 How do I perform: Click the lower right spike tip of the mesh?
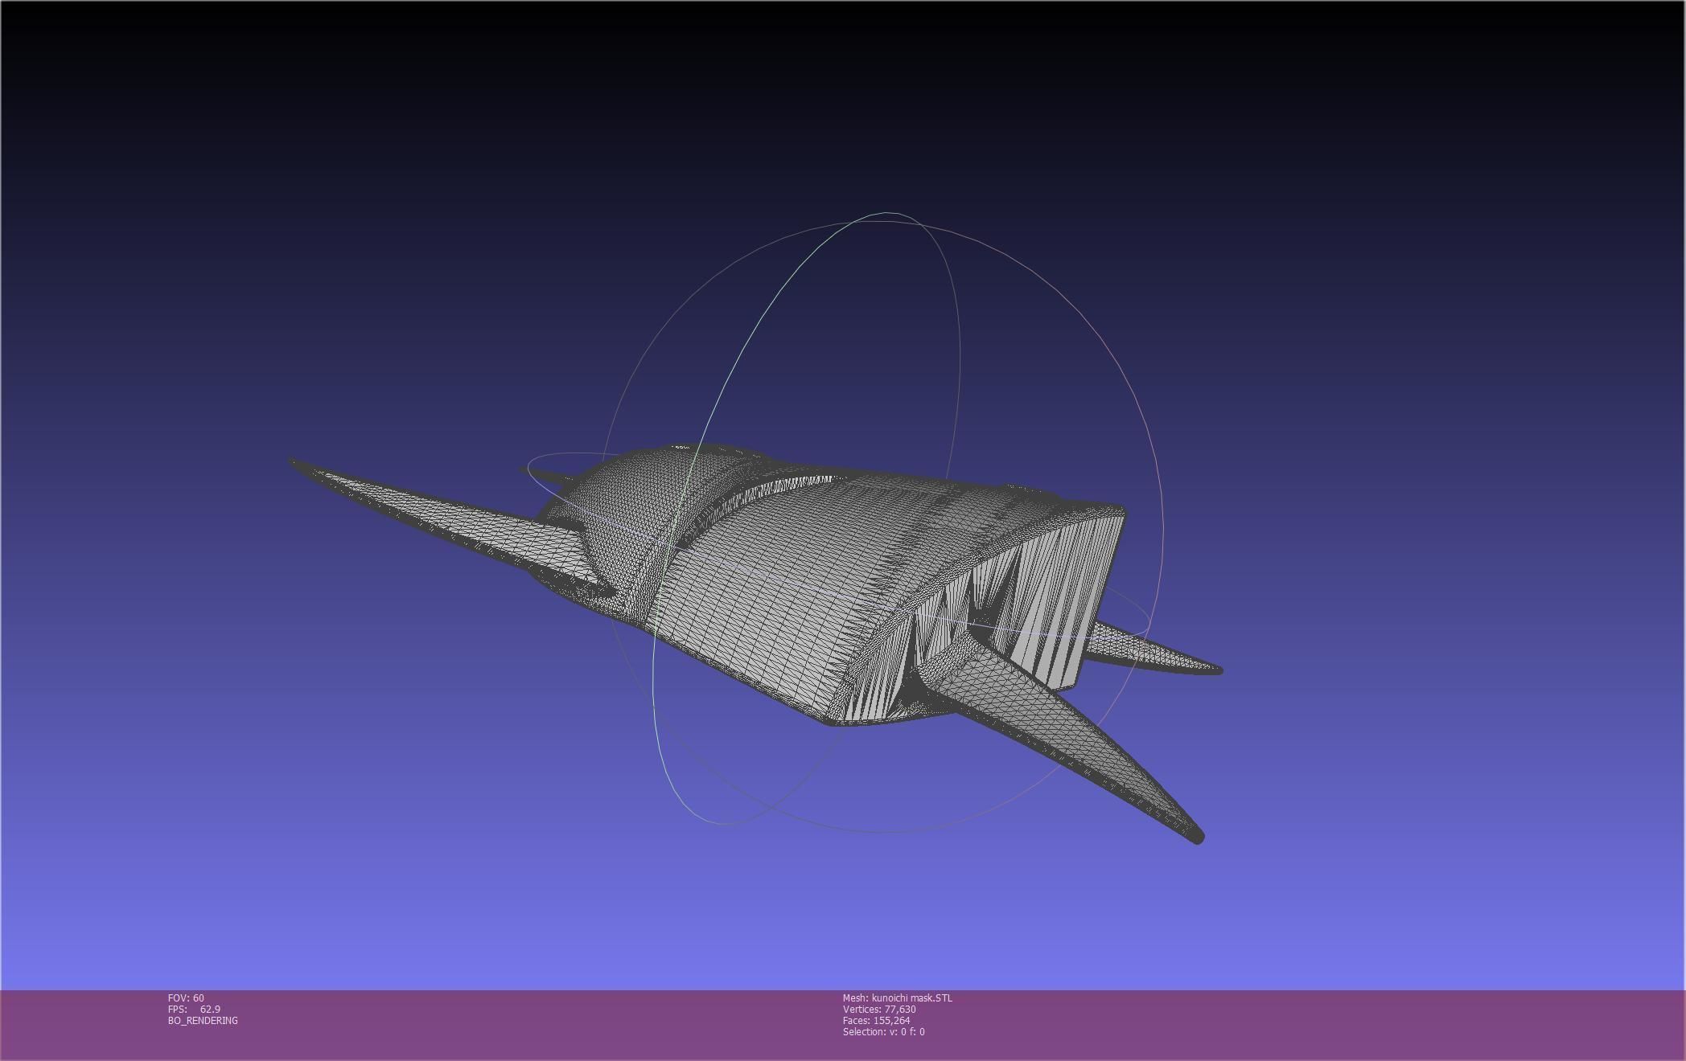click(1196, 835)
